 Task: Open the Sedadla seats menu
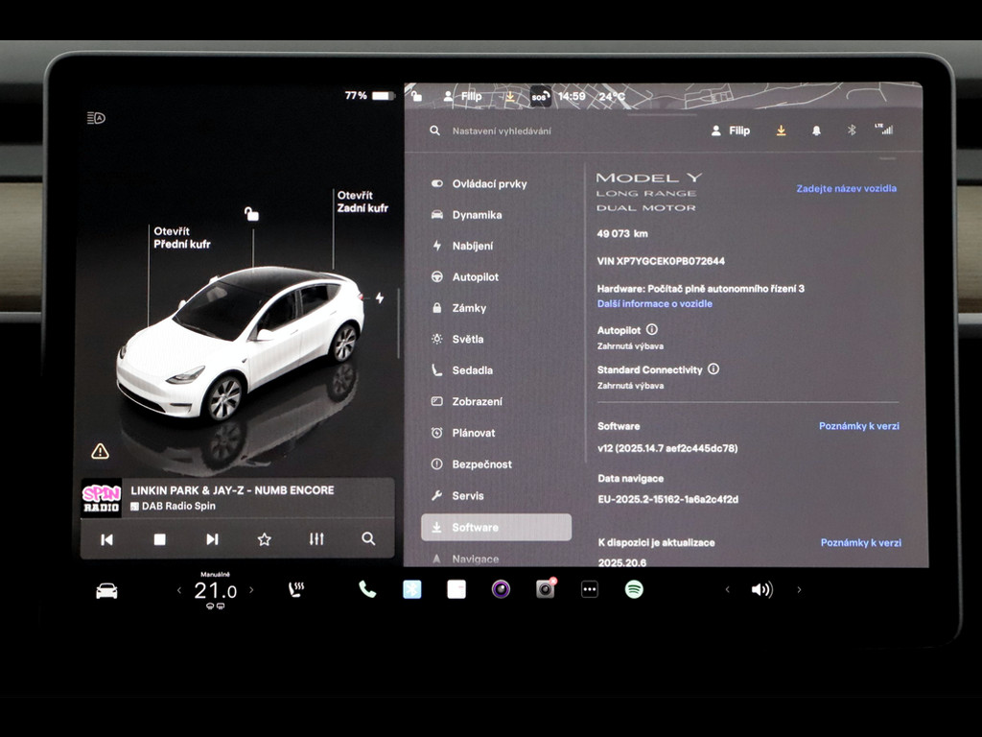point(461,370)
